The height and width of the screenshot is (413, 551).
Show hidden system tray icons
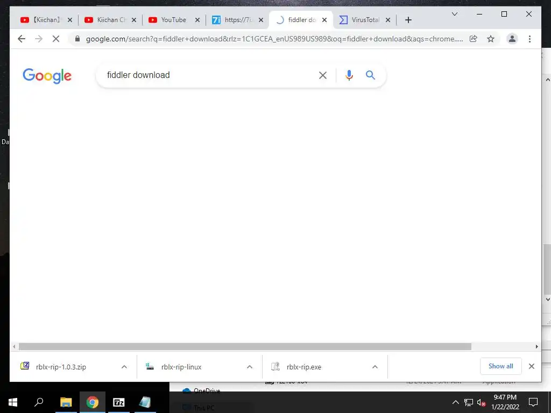tap(455, 402)
